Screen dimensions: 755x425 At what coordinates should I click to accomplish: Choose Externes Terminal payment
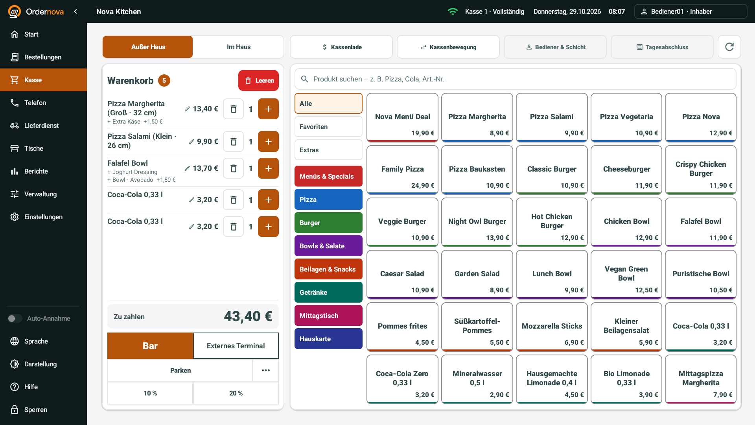pyautogui.click(x=236, y=346)
